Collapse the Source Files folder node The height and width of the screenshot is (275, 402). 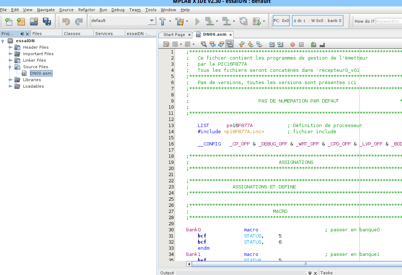pos(10,67)
